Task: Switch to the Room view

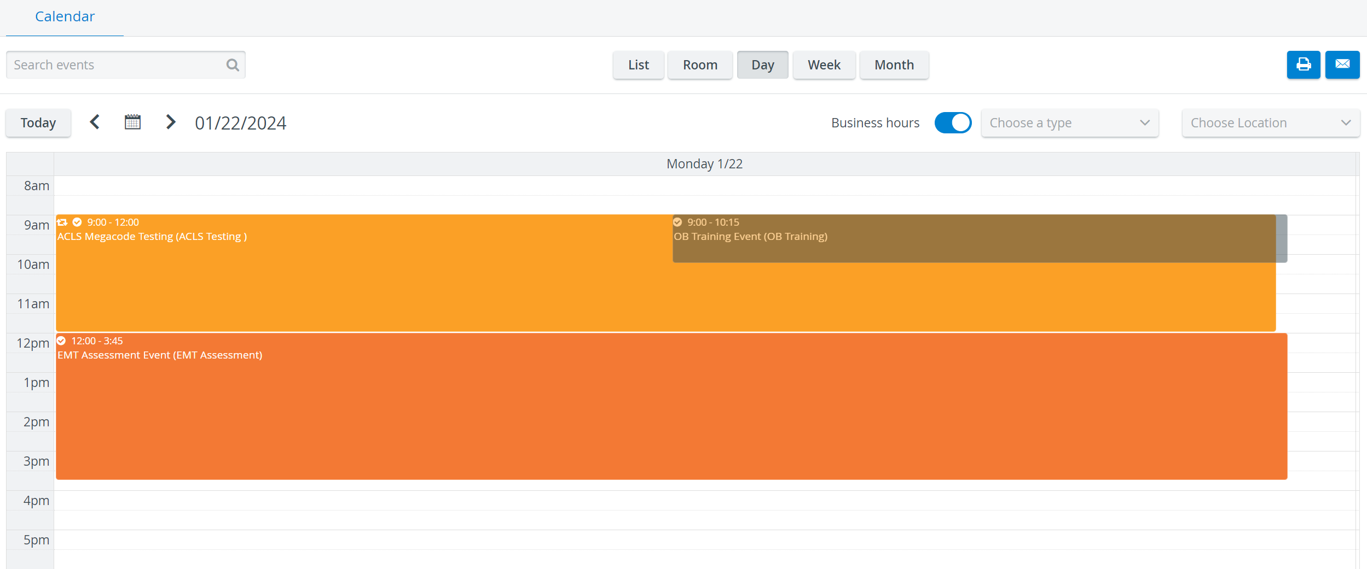Action: pos(700,65)
